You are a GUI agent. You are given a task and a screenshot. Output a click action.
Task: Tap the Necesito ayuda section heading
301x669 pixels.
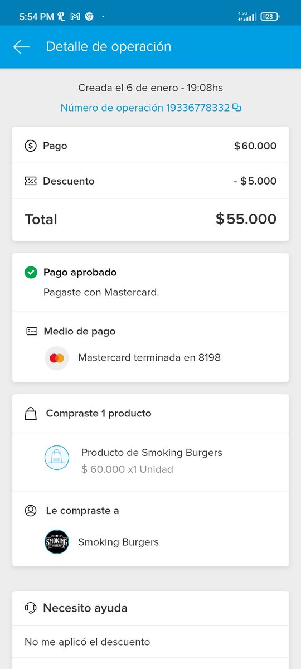pyautogui.click(x=85, y=608)
